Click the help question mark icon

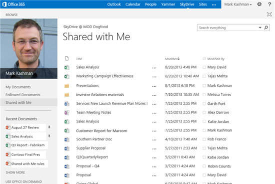[x=269, y=4]
